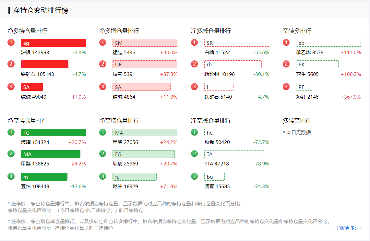The image size is (370, 241).
Task: Click green rank 2 badge beside TA
Action: pos(195,154)
